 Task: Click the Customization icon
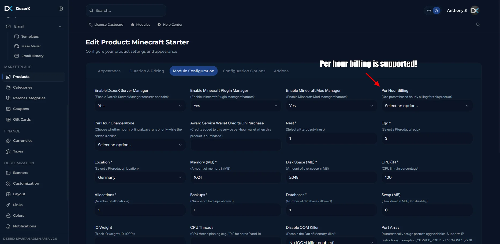(x=8, y=184)
